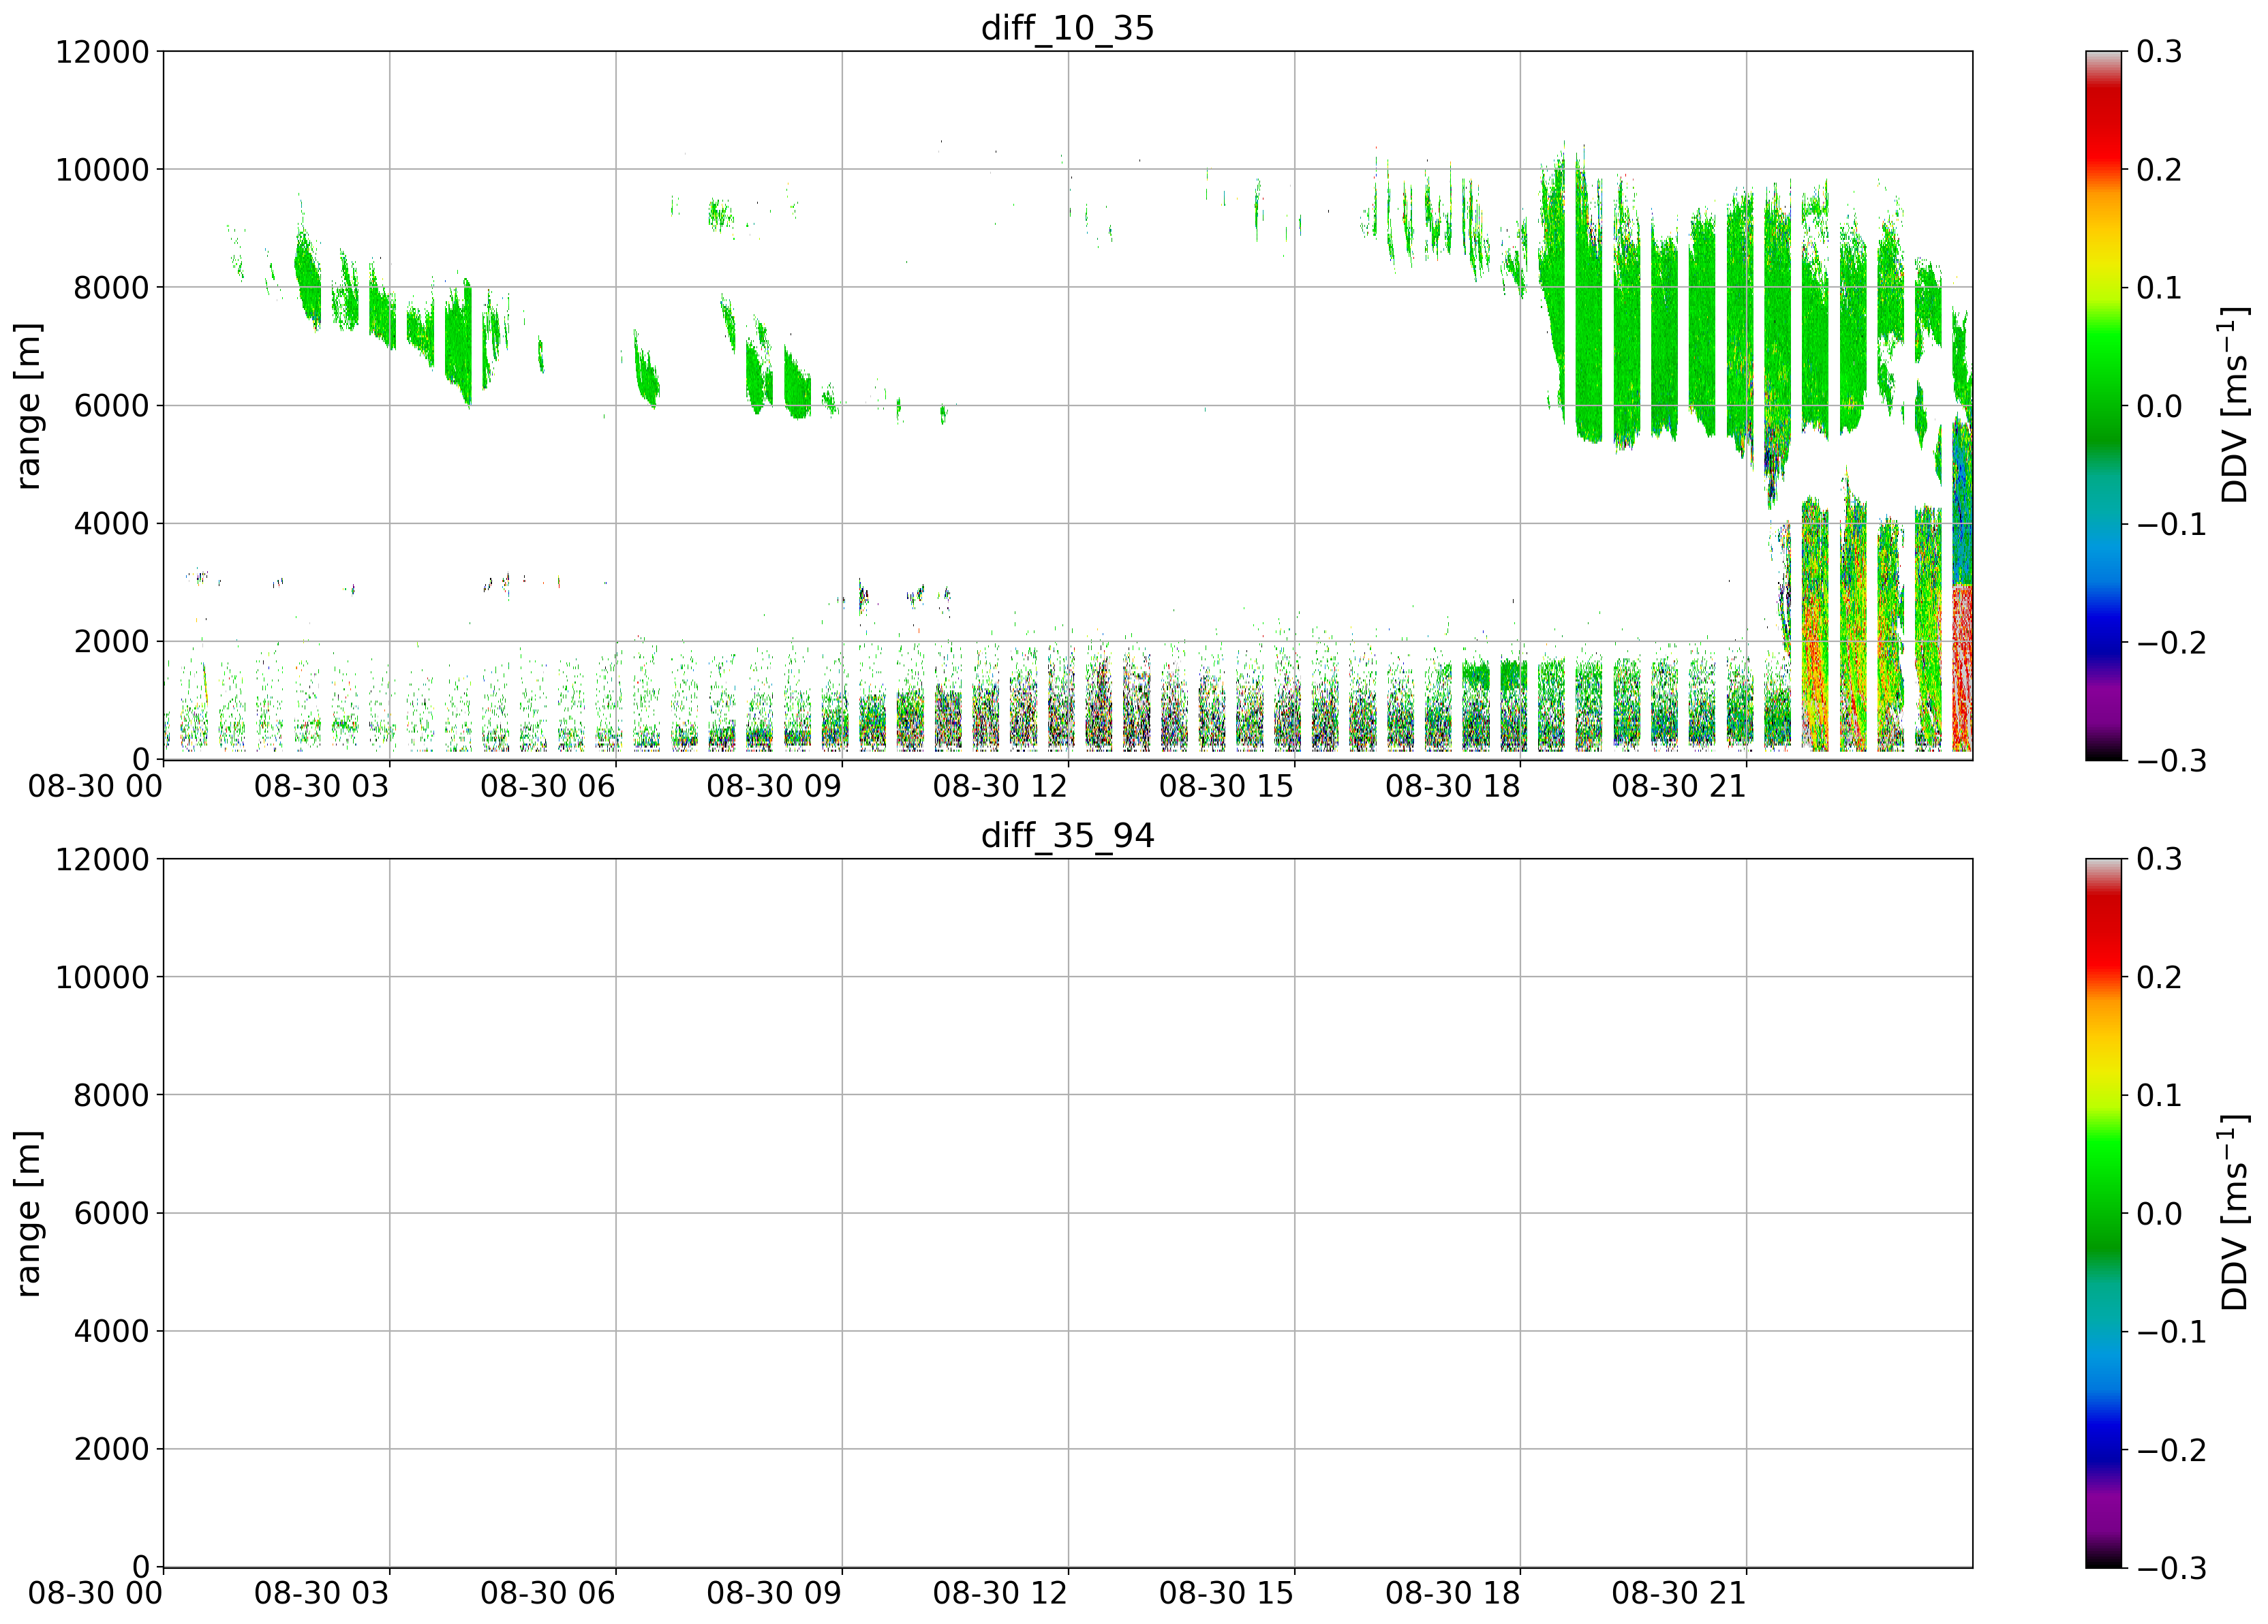Click the 'range [m]' axis label of diff_10_35
The image size is (2268, 1624).
(x=29, y=405)
